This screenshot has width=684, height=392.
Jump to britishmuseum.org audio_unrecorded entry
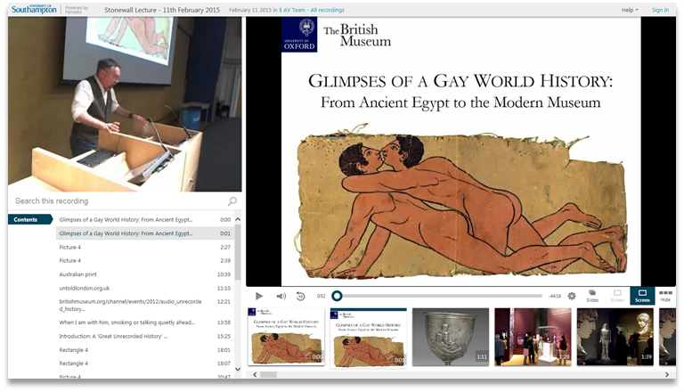pos(145,305)
